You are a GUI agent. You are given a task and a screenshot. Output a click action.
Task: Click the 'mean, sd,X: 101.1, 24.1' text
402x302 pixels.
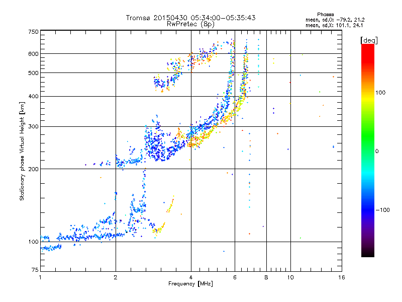point(334,25)
